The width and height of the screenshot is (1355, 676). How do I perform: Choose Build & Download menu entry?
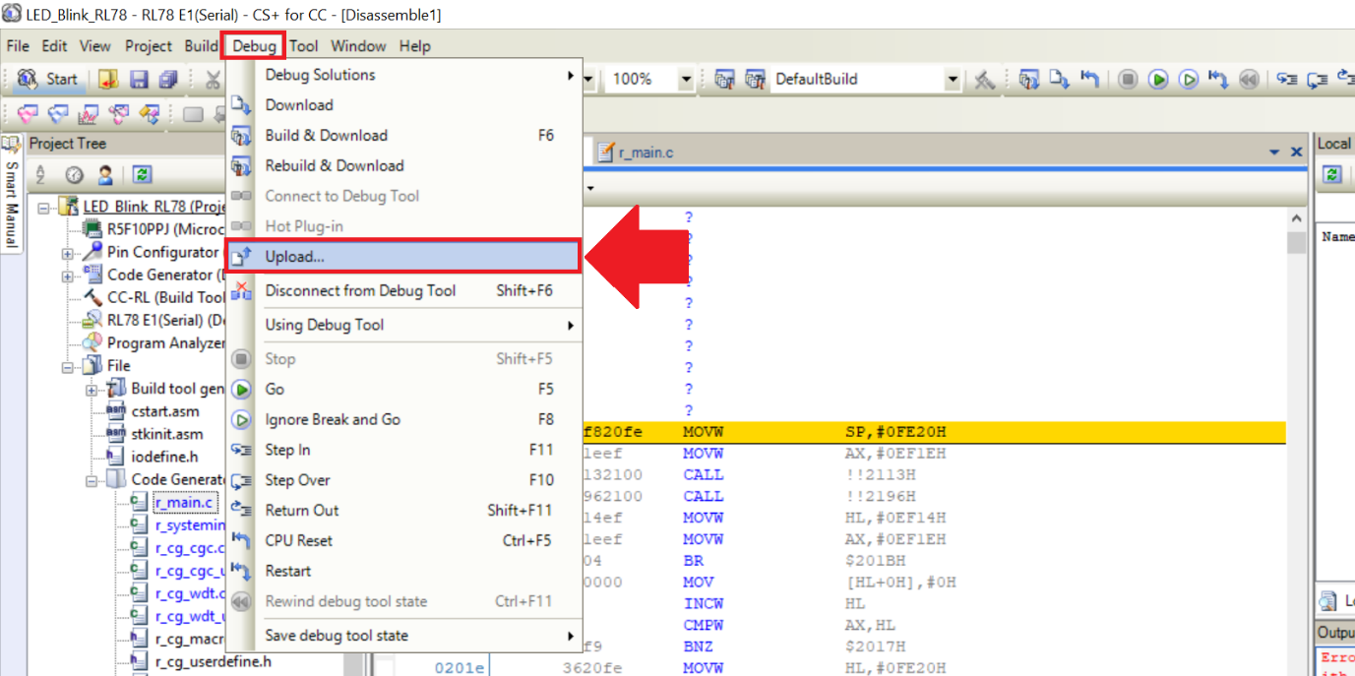(403, 136)
